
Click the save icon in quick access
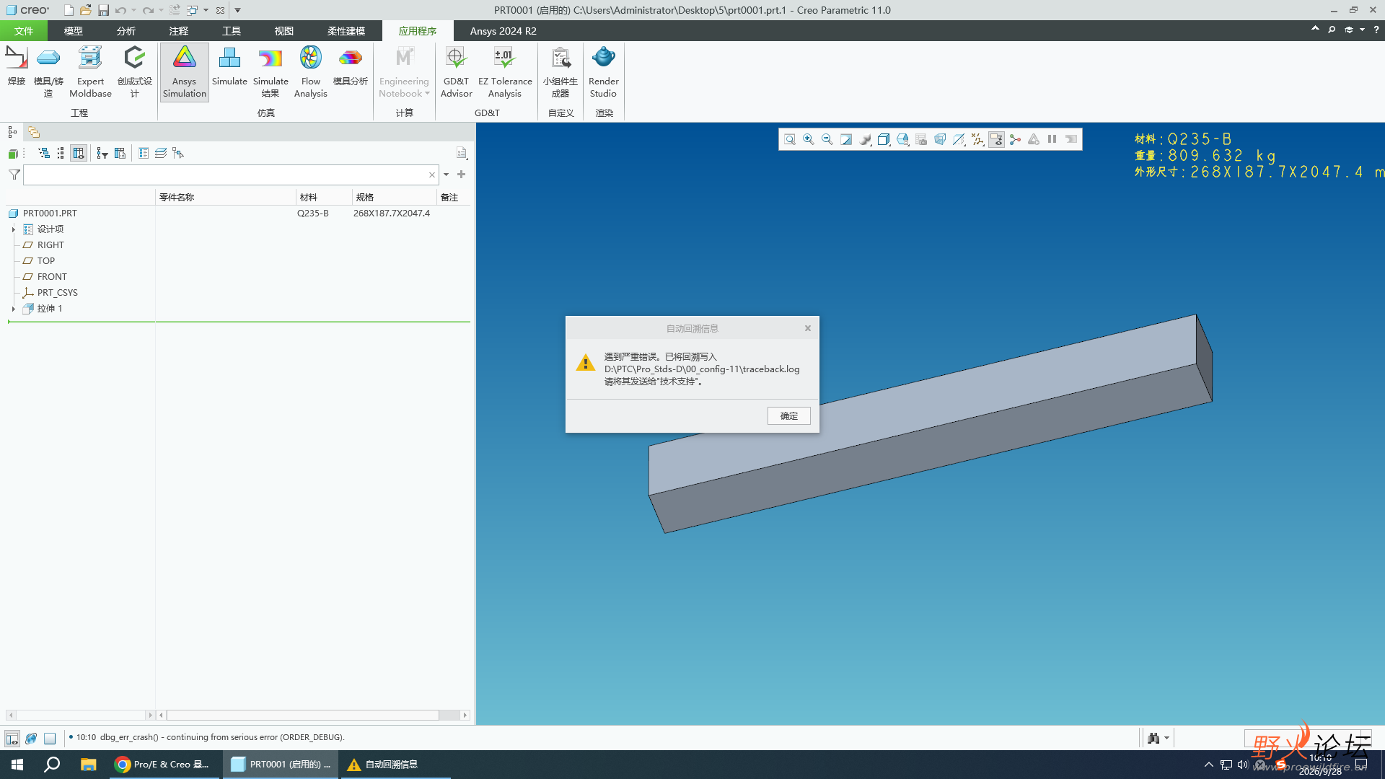[103, 10]
